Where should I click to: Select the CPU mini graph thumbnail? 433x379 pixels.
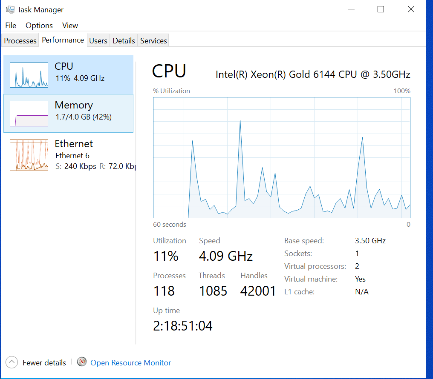coord(29,75)
